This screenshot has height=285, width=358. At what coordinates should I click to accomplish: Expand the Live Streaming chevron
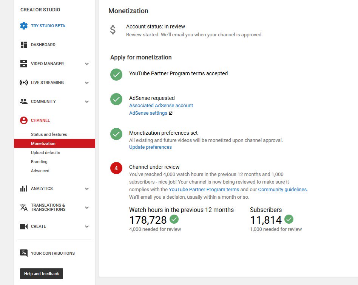(87, 83)
